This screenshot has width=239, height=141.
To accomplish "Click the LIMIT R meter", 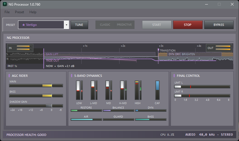I will tap(202, 96).
